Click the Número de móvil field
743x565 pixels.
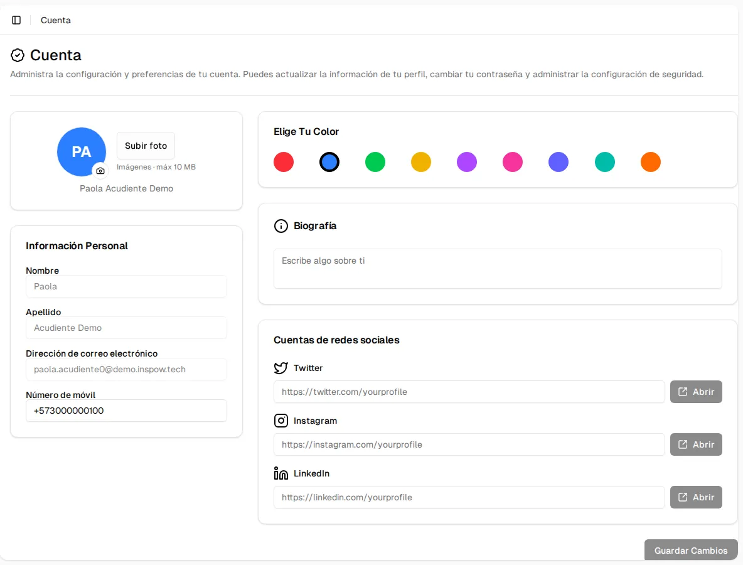(127, 411)
